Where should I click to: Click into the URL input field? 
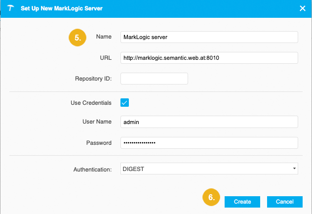209,58
